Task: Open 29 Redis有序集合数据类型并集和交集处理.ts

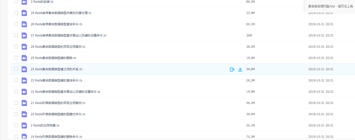Action: click(x=61, y=13)
